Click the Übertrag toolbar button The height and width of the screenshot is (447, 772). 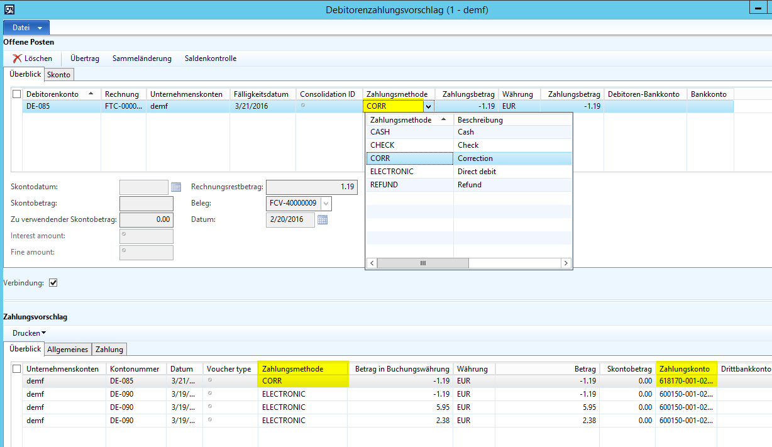[85, 58]
